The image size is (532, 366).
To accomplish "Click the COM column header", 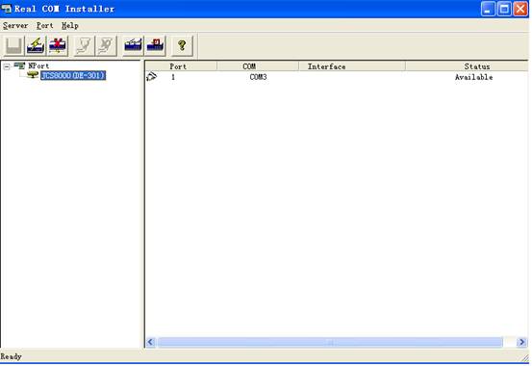I will pyautogui.click(x=258, y=66).
